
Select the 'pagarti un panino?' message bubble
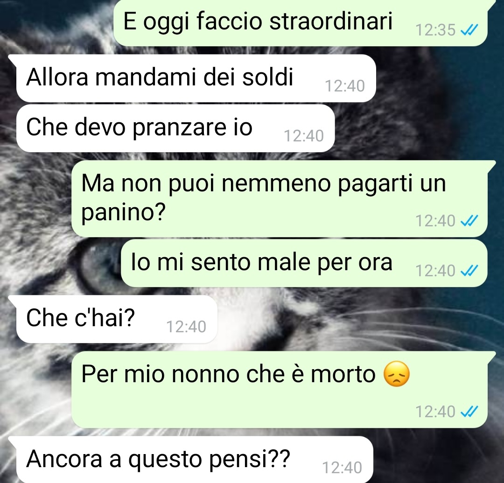tap(279, 198)
